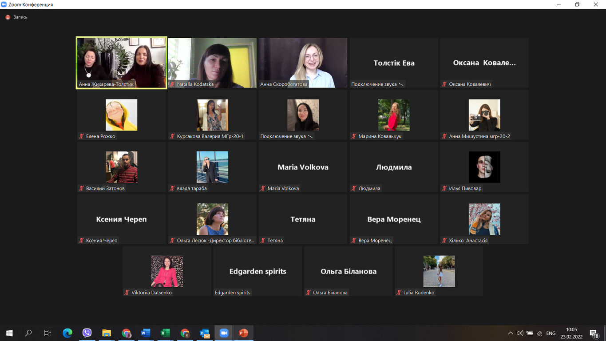
Task: Click 'Хілько Анастасія' name label
Action: [x=468, y=240]
